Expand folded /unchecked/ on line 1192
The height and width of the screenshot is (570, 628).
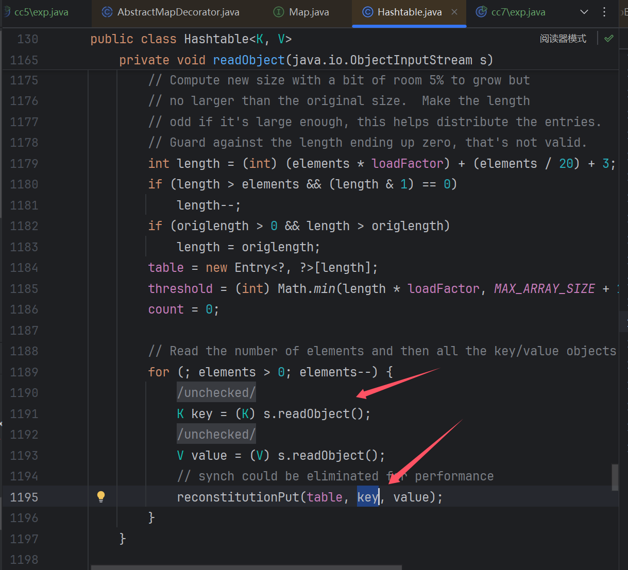pyautogui.click(x=216, y=435)
